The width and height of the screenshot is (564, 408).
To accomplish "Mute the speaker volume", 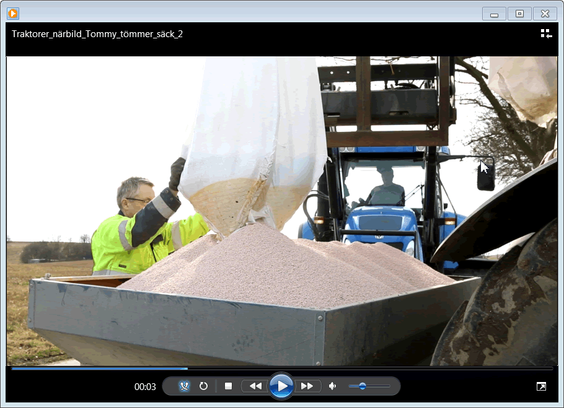I will [x=333, y=386].
